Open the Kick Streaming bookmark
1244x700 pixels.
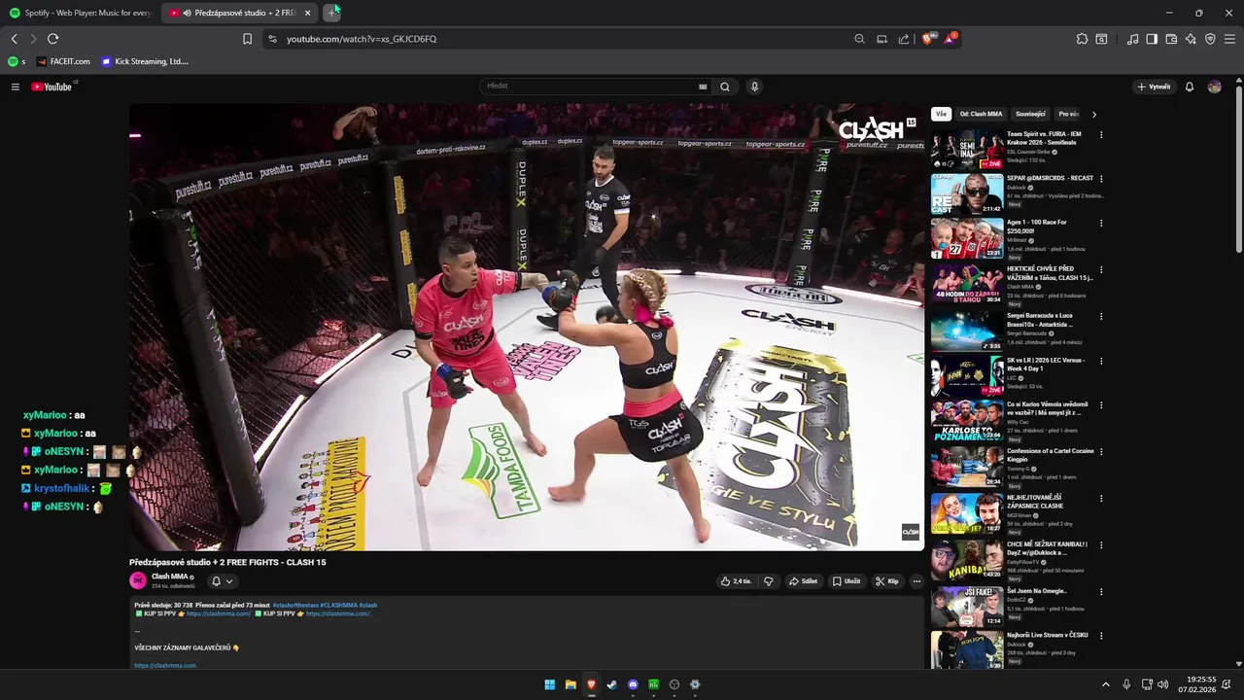pos(145,61)
